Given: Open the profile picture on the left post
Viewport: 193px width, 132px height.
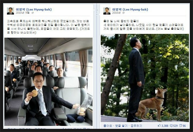Looking at the screenshot, I should (x=10, y=11).
